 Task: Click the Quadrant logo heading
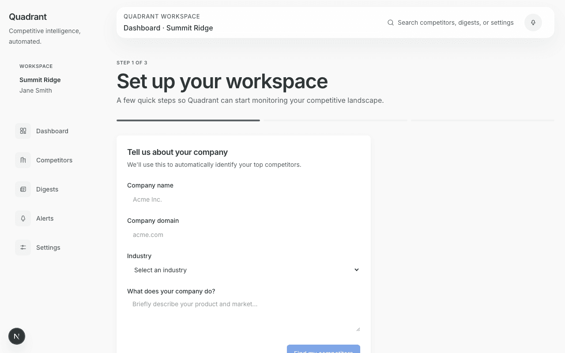click(27, 17)
